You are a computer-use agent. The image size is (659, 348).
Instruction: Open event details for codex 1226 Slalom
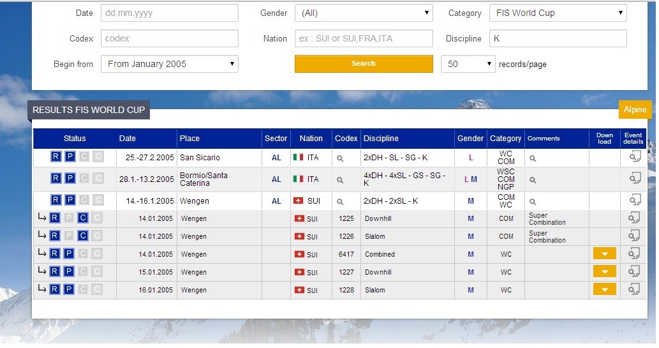coord(633,236)
